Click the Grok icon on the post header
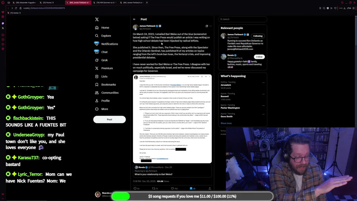Image resolution: width=357 pixels, height=201 pixels. [207, 26]
